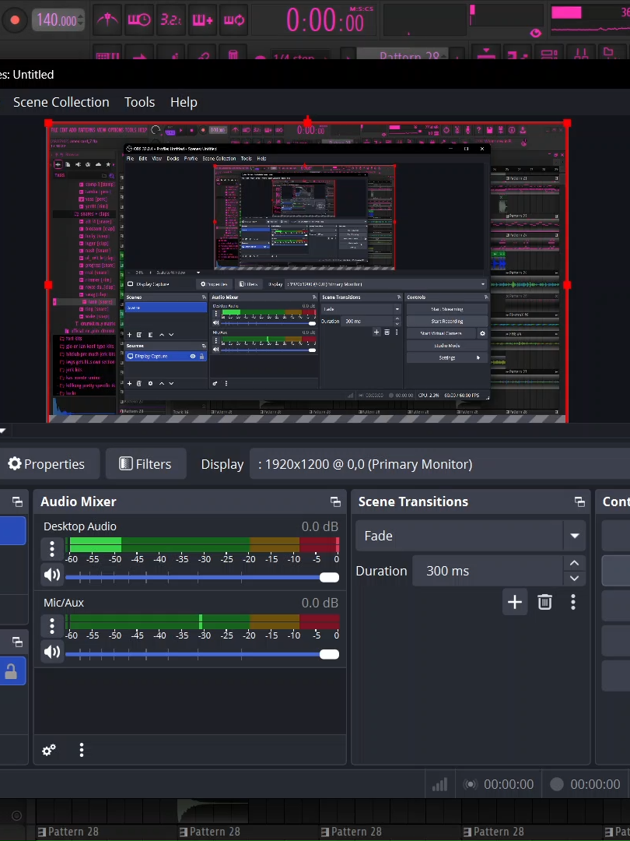Enable wait for input before recording icon
The width and height of the screenshot is (630, 841).
point(139,20)
